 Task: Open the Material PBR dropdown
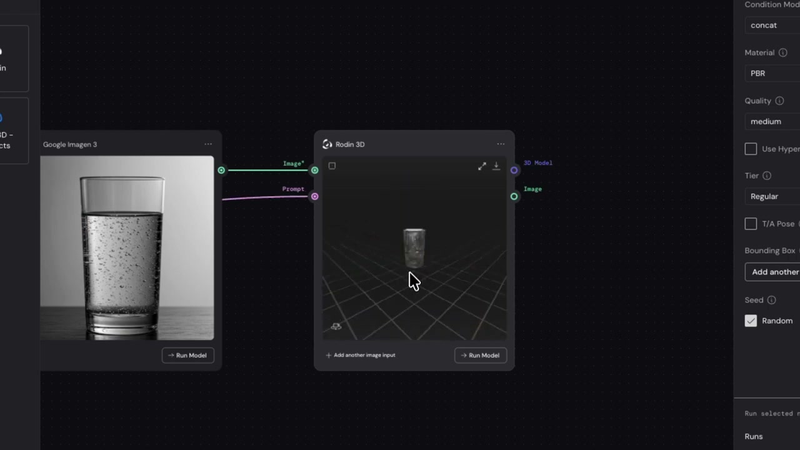(x=772, y=73)
